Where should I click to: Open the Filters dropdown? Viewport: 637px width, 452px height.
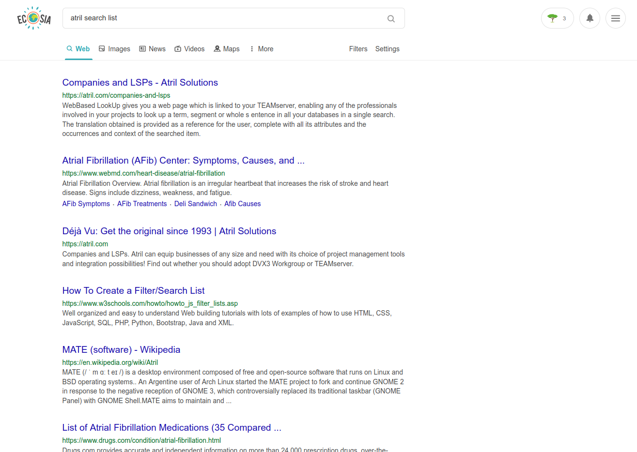tap(358, 49)
